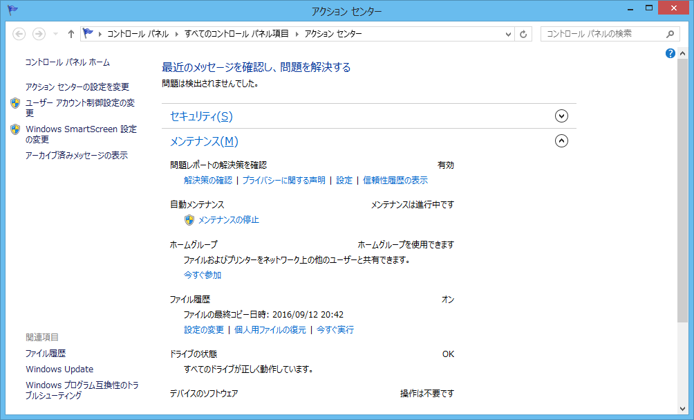The height and width of the screenshot is (420, 694).
Task: Open 信頼性履歴の表示 link
Action: (395, 181)
